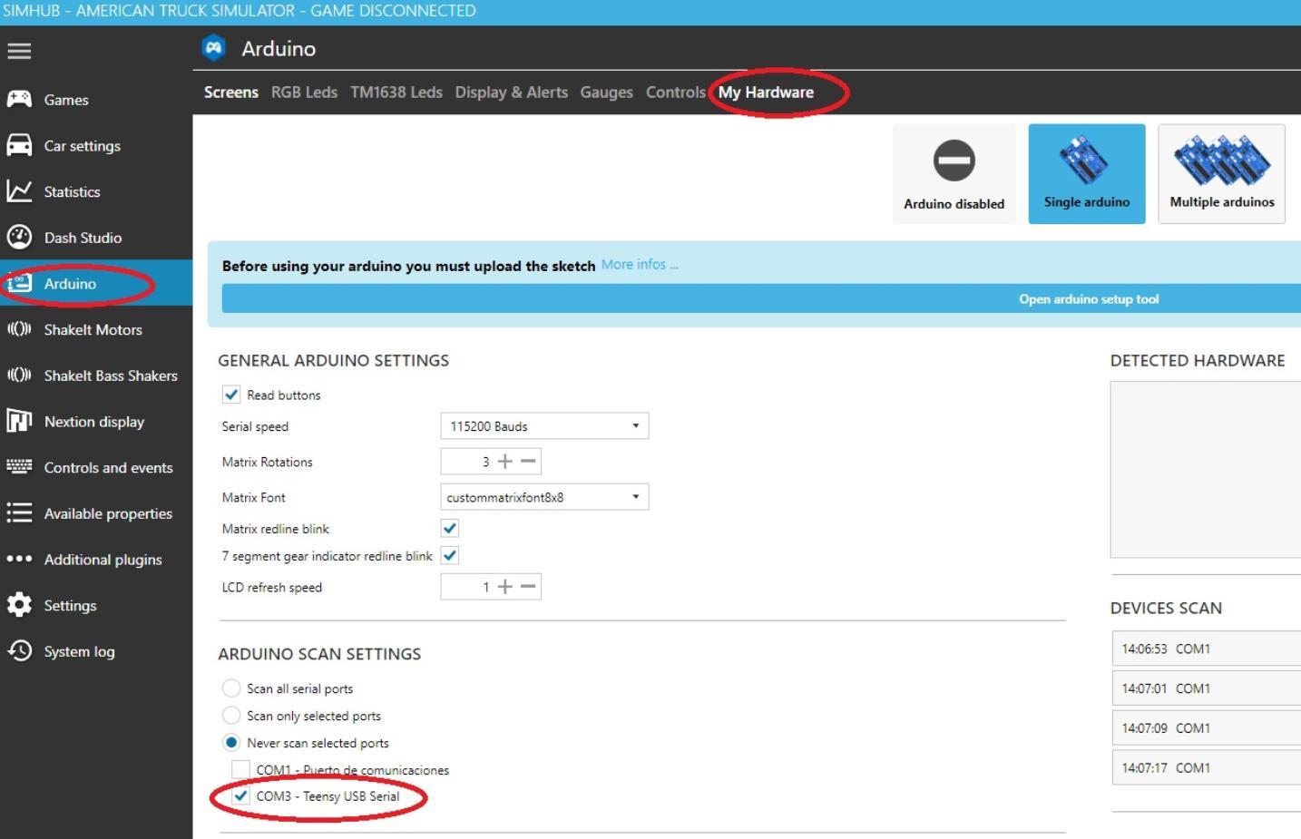The width and height of the screenshot is (1301, 839).
Task: Switch to the TM1638 Leds tab
Action: (x=396, y=93)
